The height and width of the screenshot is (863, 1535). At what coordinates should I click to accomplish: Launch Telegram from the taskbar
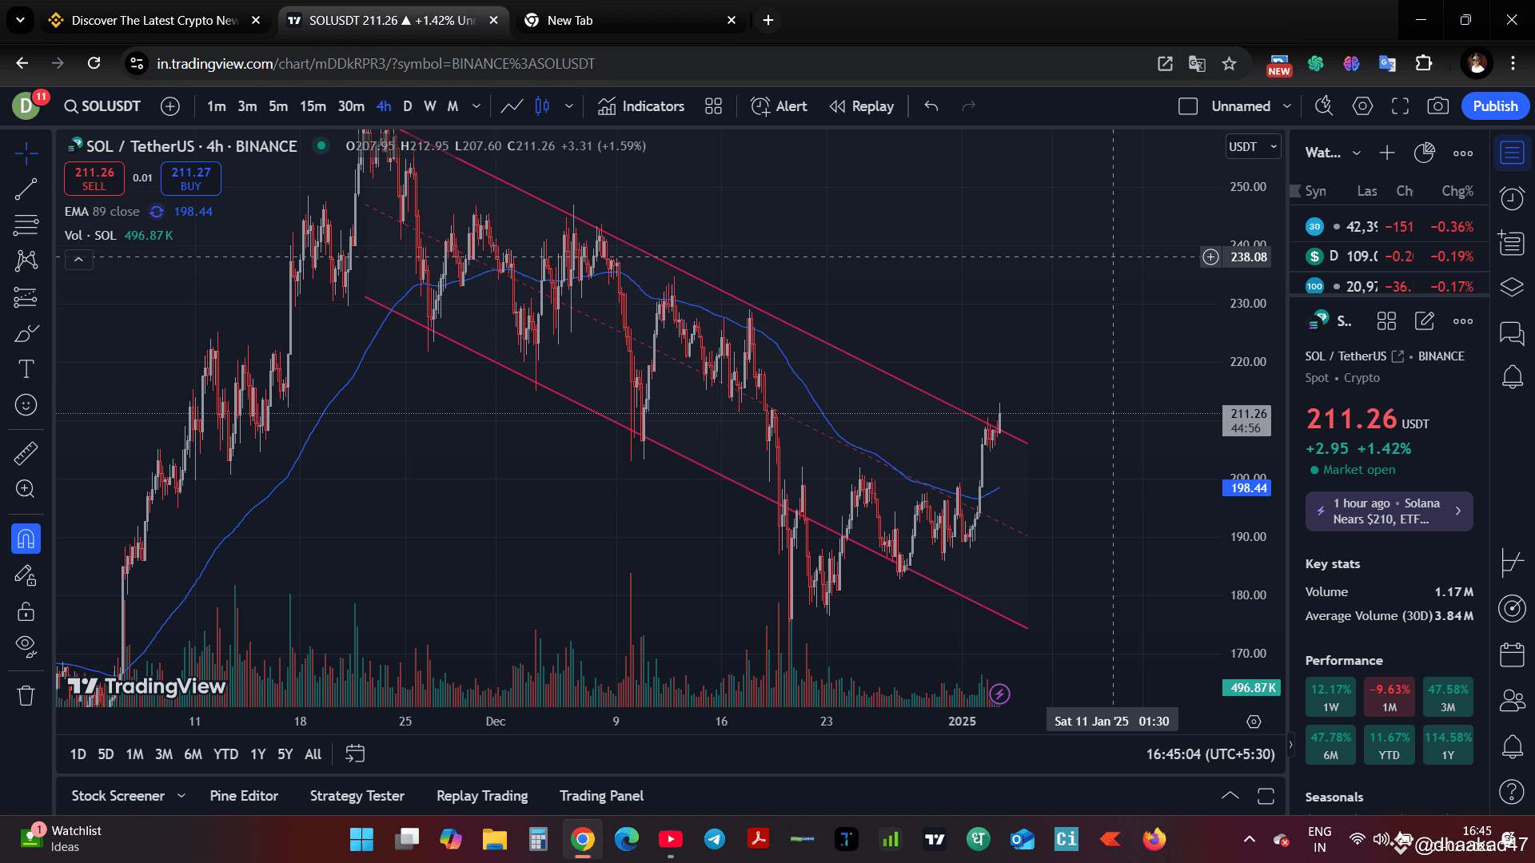tap(715, 839)
